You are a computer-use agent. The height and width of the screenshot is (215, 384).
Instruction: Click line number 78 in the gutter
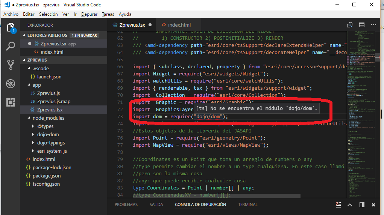120,152
